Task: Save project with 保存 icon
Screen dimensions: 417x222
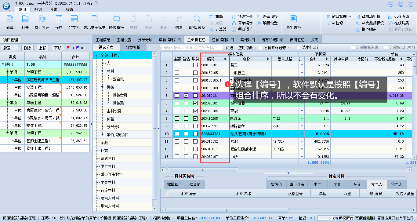Action: (59, 22)
